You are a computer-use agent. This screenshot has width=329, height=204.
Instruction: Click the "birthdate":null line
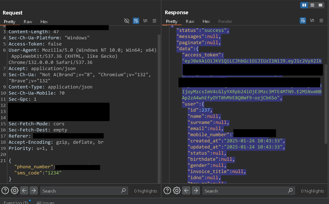[211, 159]
